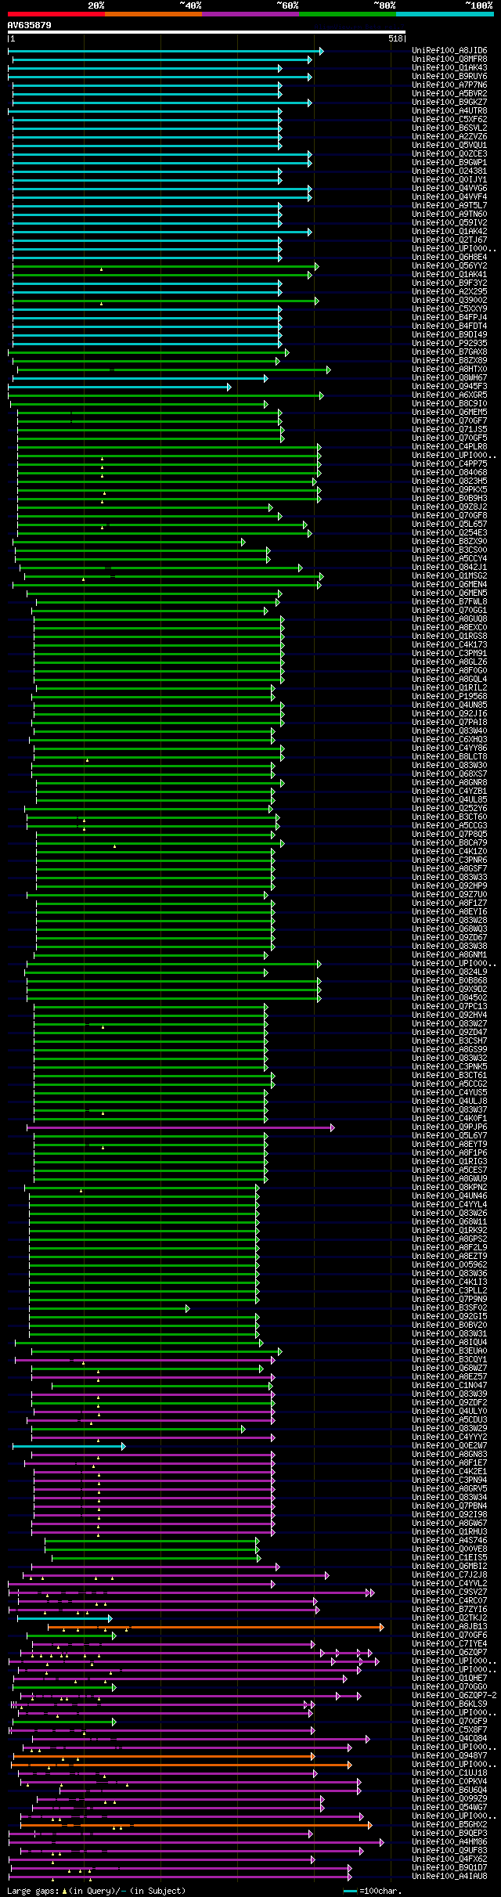Image resolution: width=501 pixels, height=1897 pixels.
Task: Click the 518 query length number
Action: click(x=395, y=39)
